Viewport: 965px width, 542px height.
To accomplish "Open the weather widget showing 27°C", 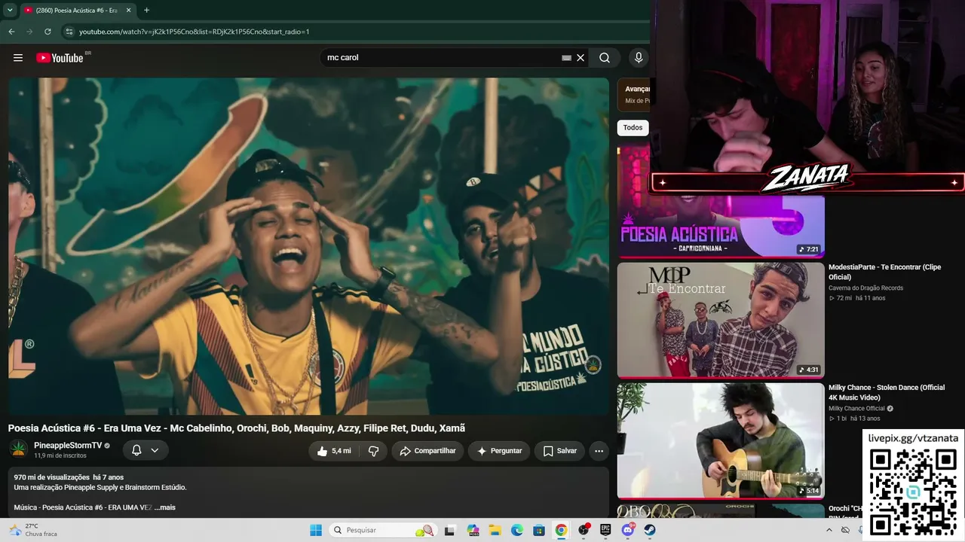I will [34, 530].
